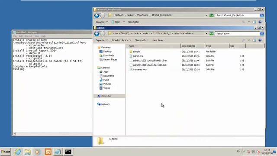
Task: Open Windows Explorer from the taskbar
Action: pos(27,152)
